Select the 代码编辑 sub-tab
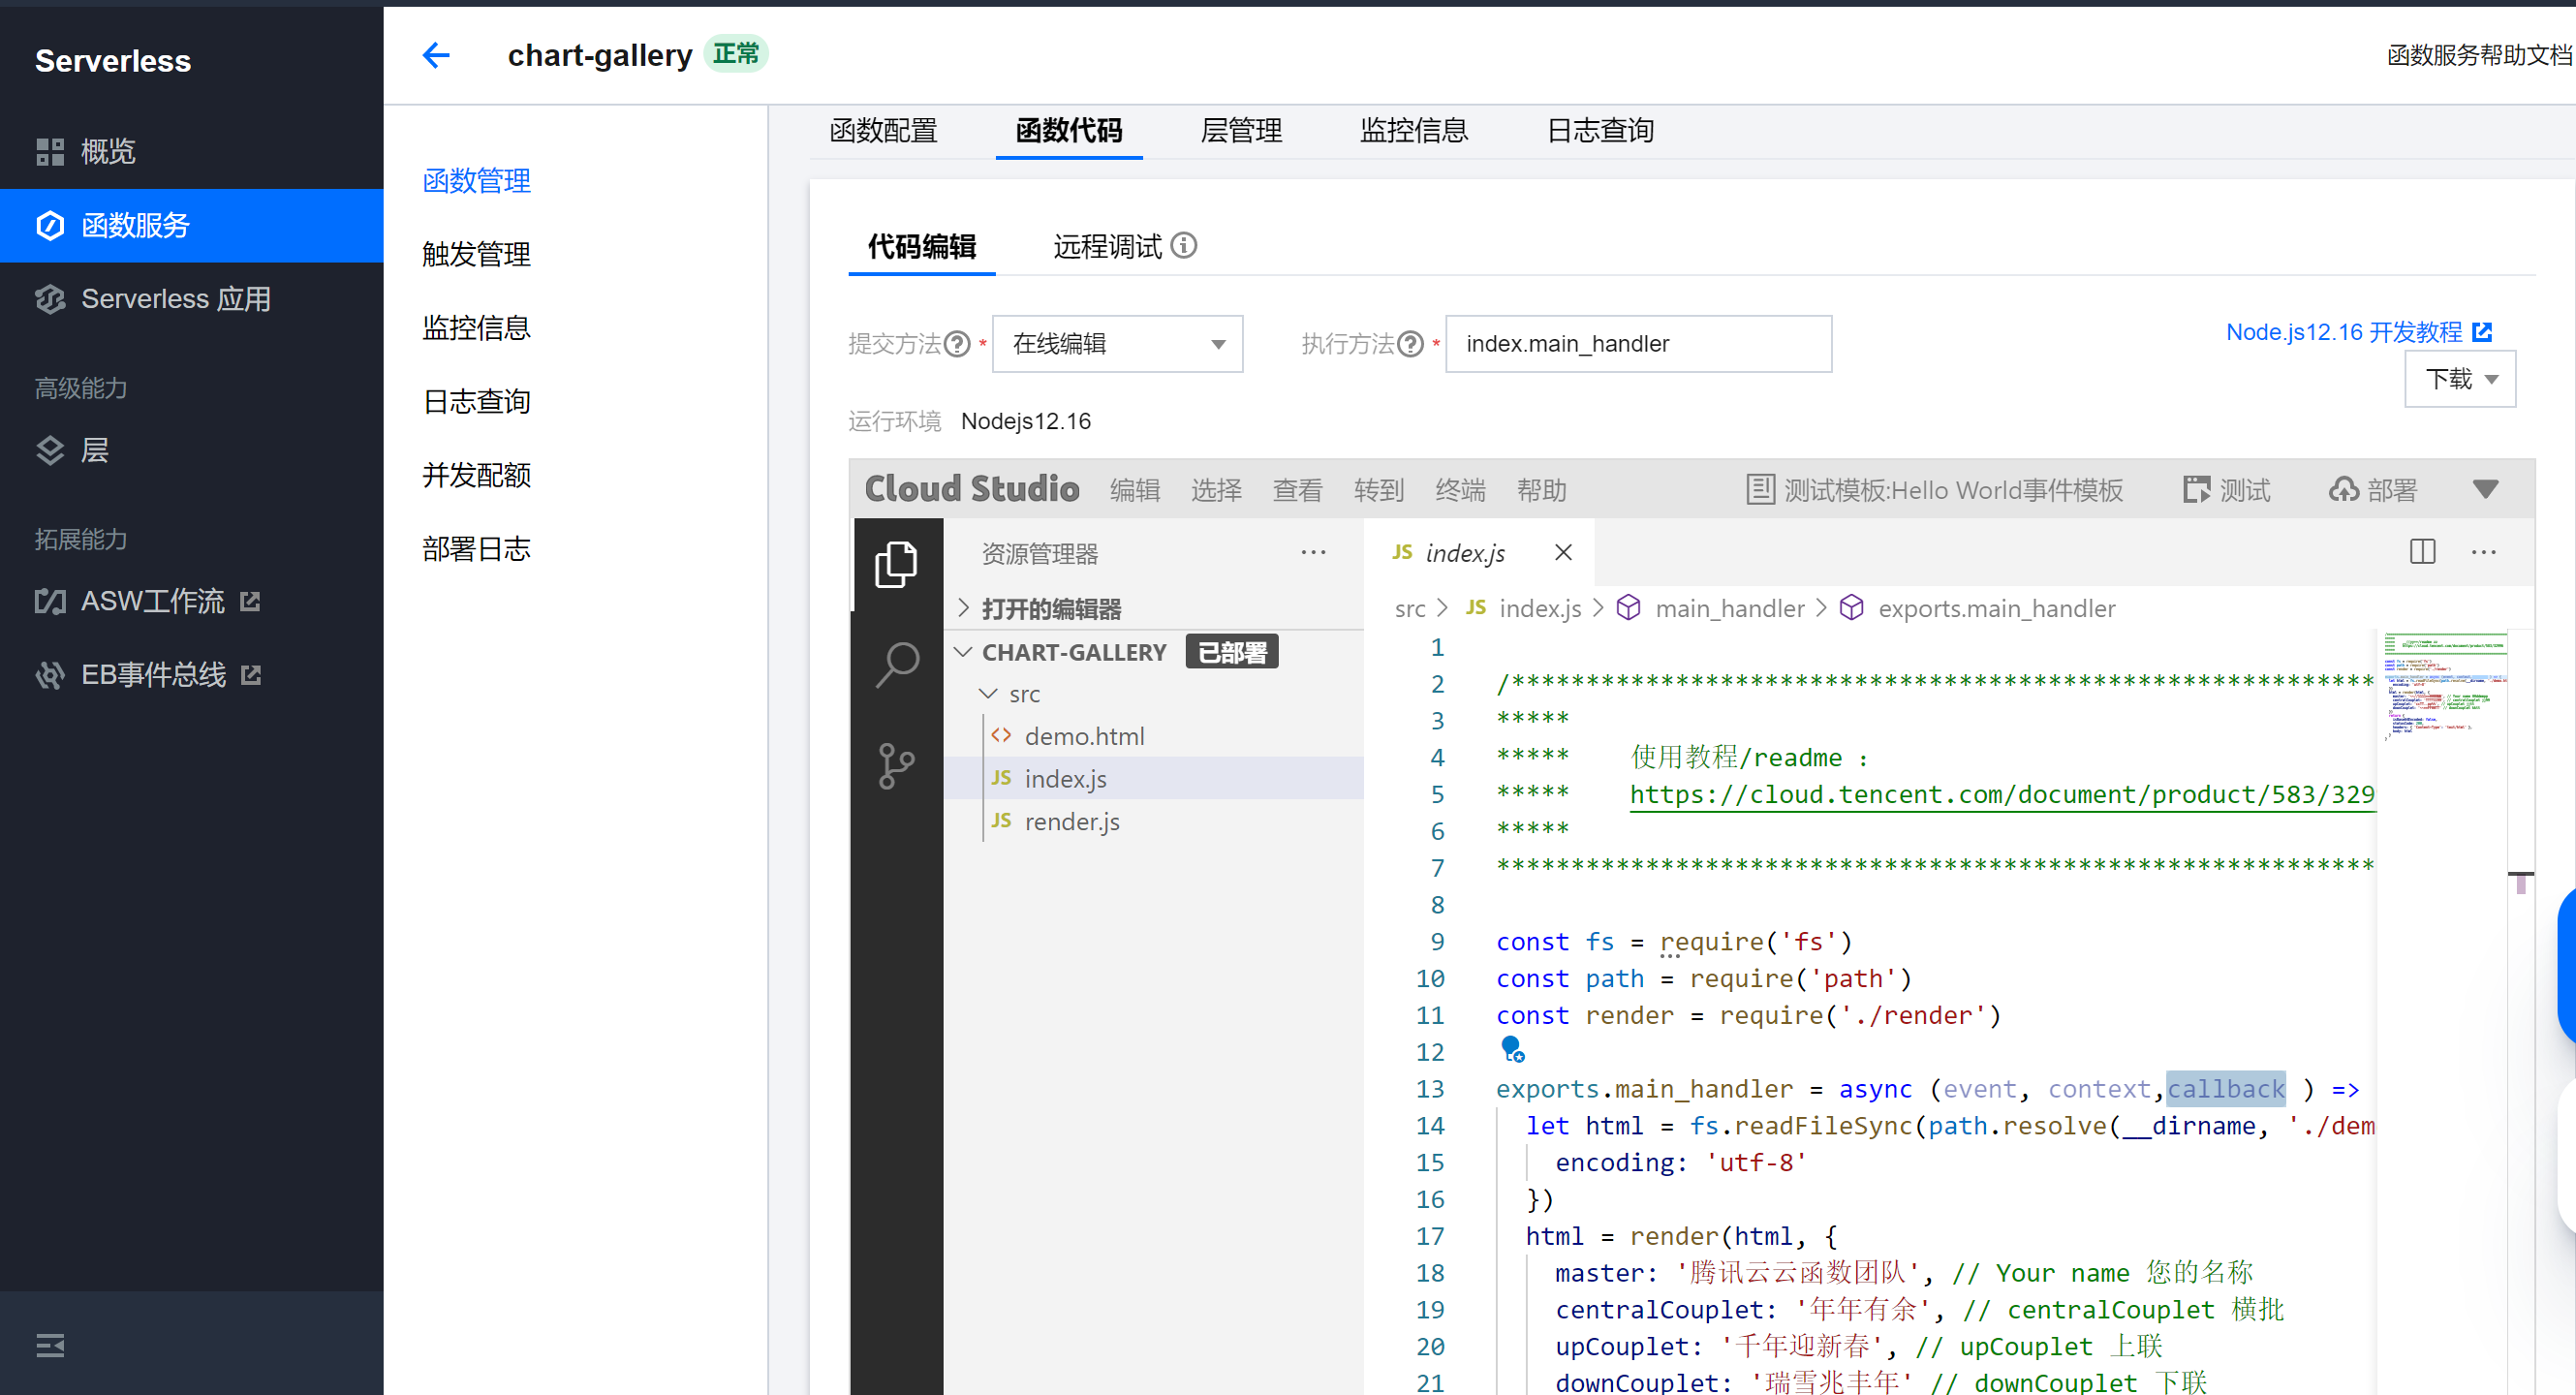 [x=921, y=246]
